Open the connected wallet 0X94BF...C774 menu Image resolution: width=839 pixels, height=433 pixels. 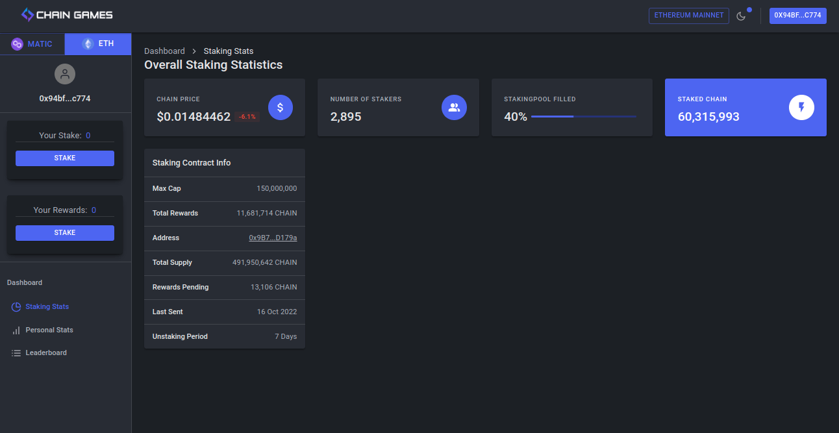tap(797, 16)
